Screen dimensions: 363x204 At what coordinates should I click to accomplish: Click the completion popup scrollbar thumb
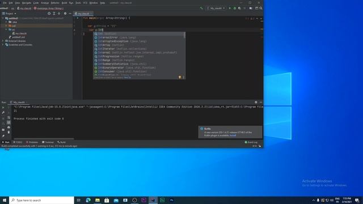point(184,35)
